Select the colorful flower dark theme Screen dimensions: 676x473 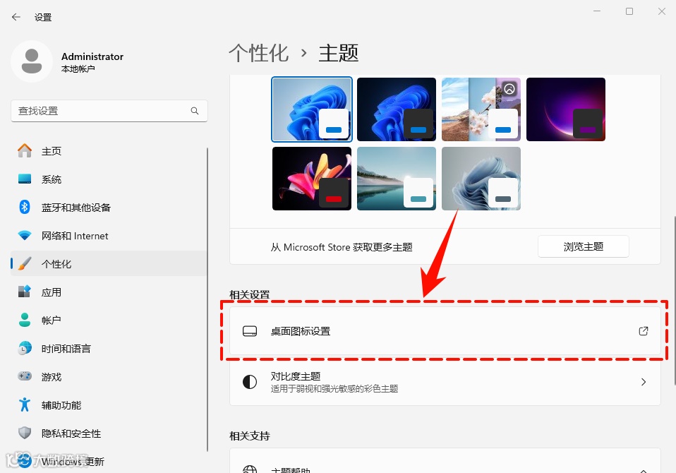tap(312, 179)
